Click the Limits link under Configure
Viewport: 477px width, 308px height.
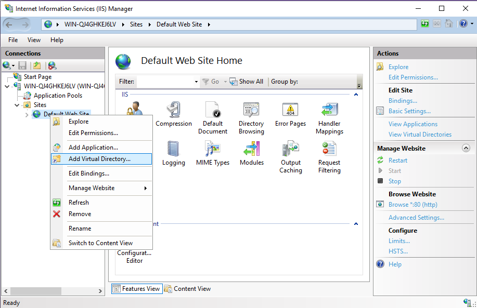(x=399, y=241)
